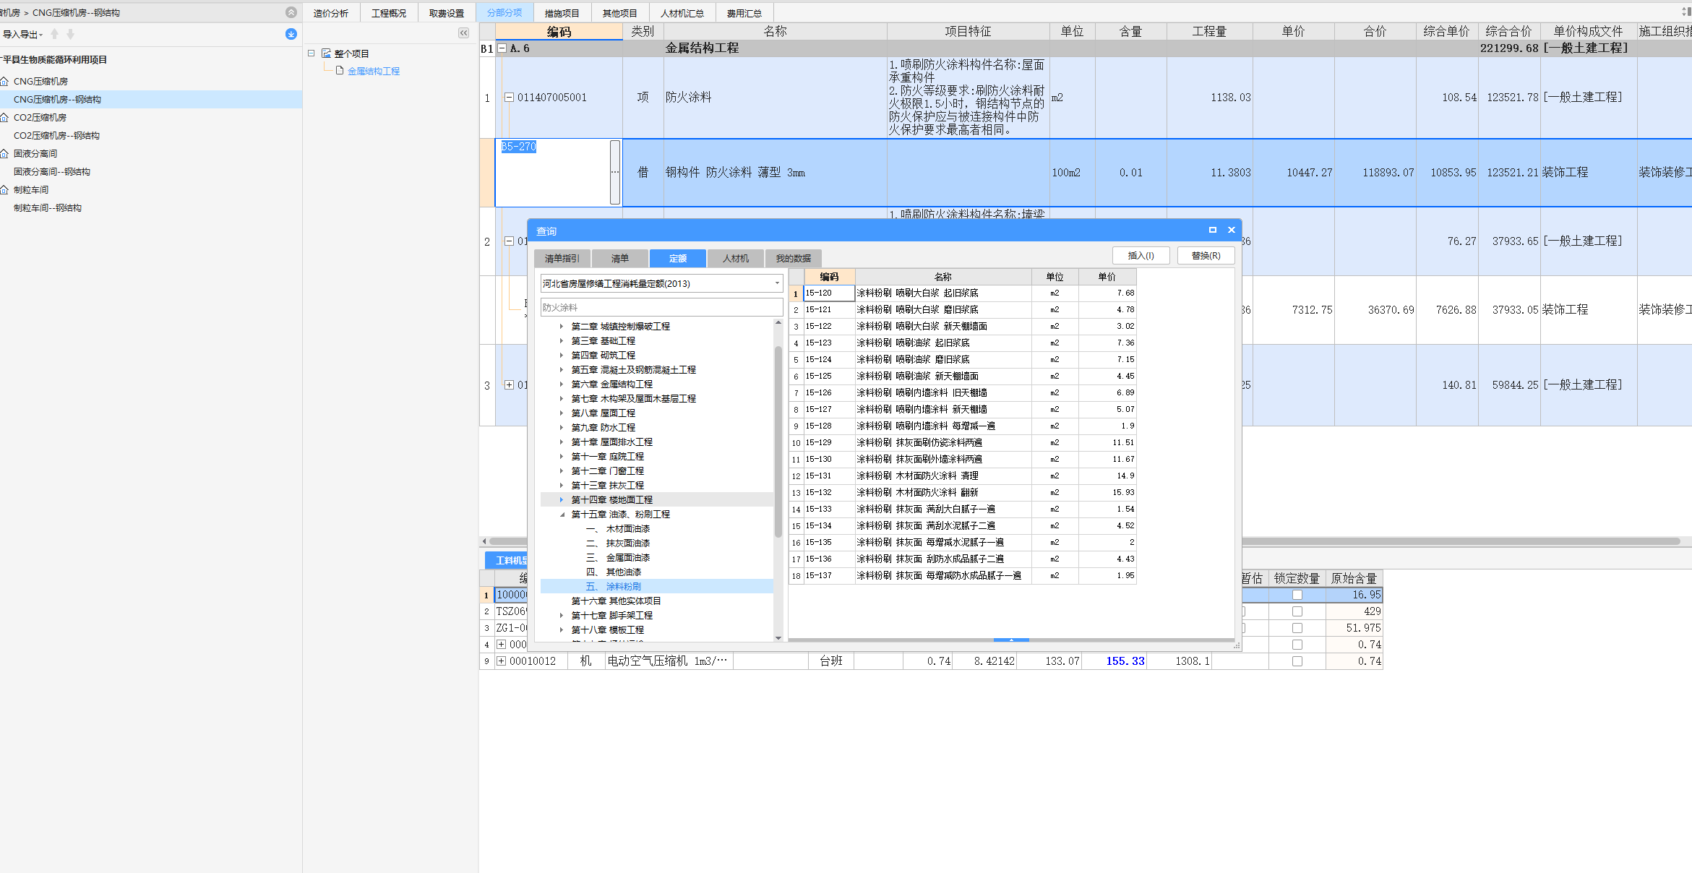The image size is (1692, 873).
Task: Click the document icon beside 金属结构工程
Action: click(x=340, y=71)
